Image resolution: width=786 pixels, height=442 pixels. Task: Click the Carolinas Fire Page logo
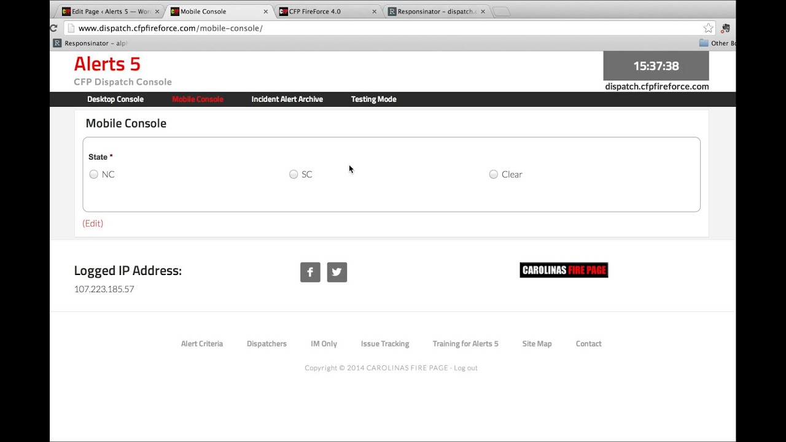click(564, 270)
